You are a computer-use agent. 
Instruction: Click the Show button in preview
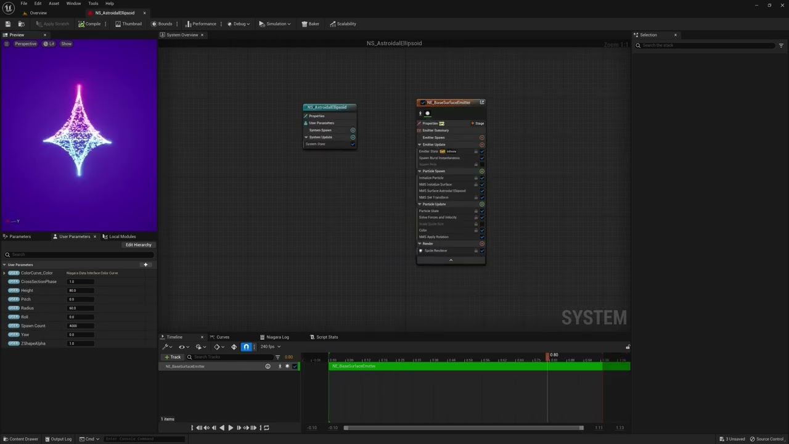(x=66, y=44)
